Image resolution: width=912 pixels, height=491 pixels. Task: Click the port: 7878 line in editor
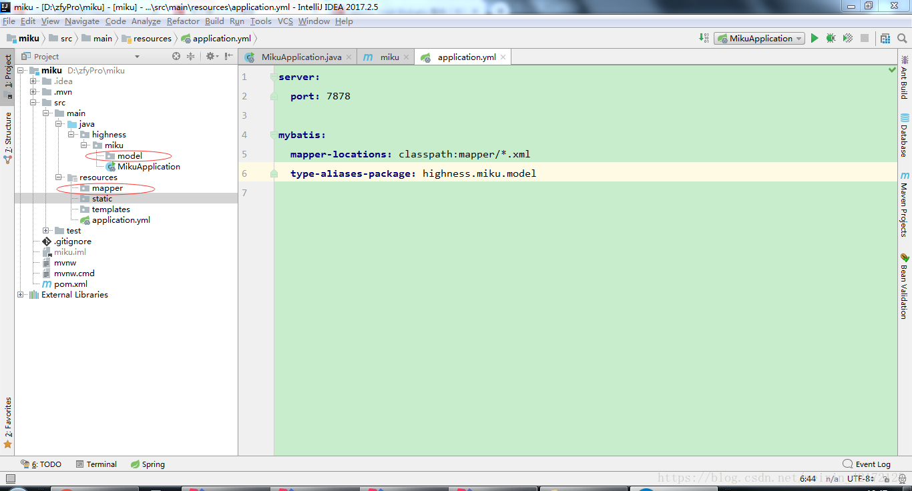(320, 96)
